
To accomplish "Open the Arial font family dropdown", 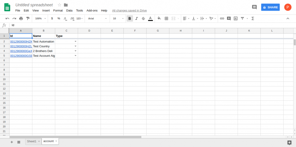I will click(x=97, y=18).
